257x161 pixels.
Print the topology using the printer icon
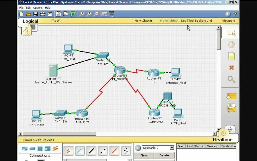43,14
